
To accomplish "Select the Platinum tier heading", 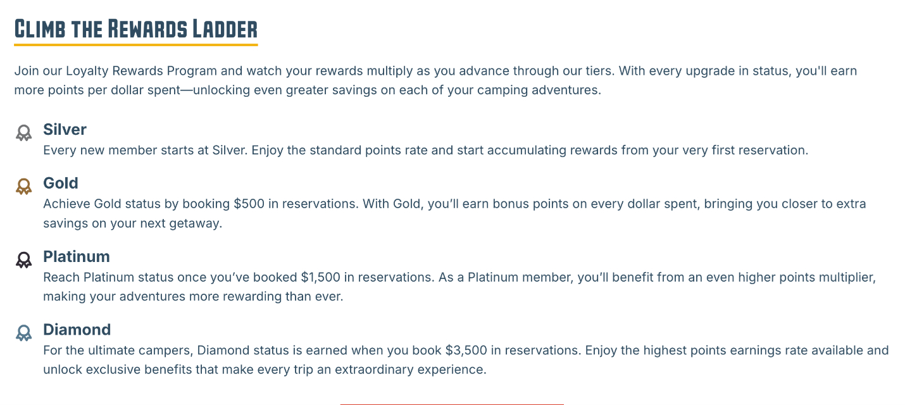I will [x=77, y=256].
